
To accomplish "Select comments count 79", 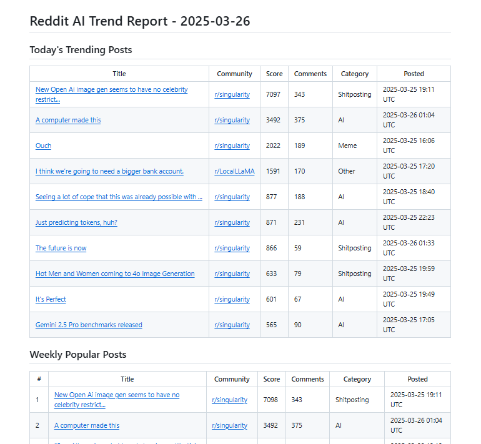I will (x=297, y=274).
